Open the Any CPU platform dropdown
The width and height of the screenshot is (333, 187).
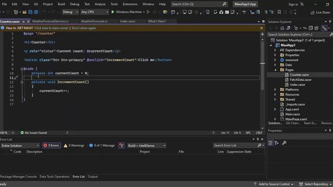95,12
